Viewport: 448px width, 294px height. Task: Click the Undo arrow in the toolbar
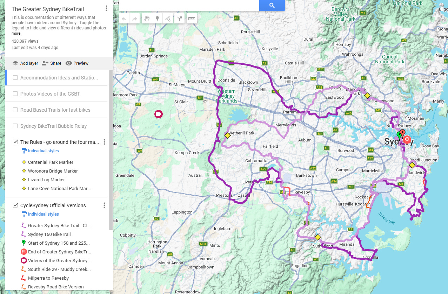[124, 19]
